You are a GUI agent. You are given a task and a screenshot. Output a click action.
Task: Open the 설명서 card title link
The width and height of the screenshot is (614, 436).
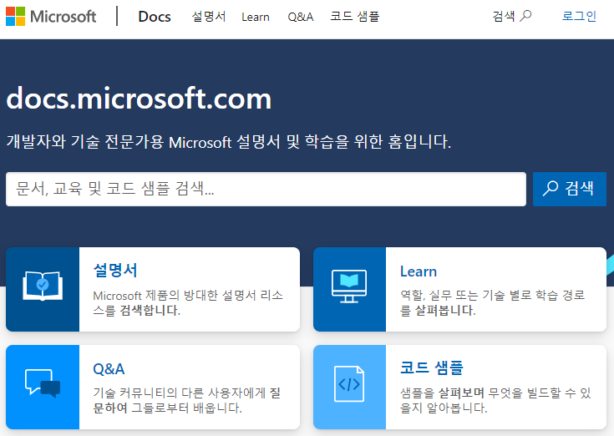click(115, 271)
